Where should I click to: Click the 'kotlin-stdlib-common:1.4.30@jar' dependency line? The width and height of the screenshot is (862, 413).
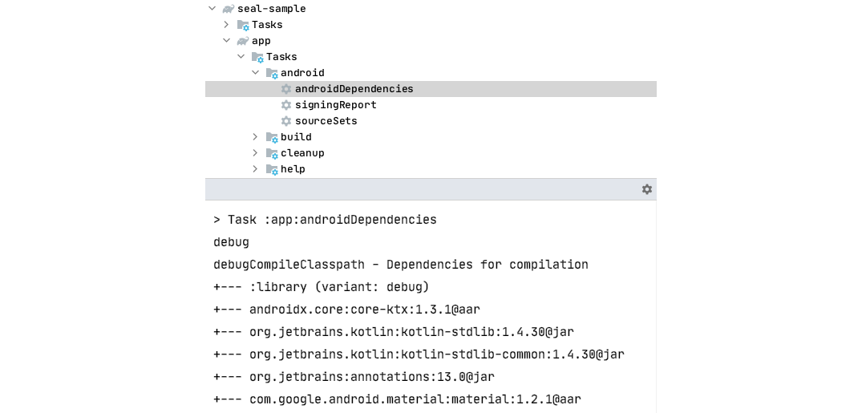419,354
